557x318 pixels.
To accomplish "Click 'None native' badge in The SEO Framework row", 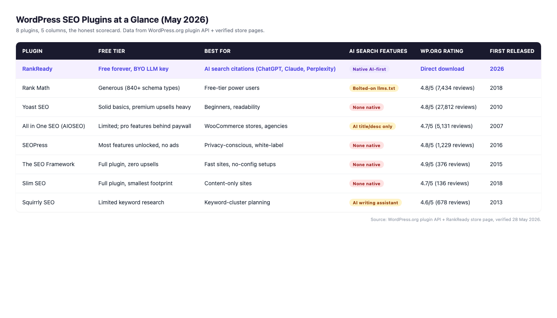I will 366,165.
